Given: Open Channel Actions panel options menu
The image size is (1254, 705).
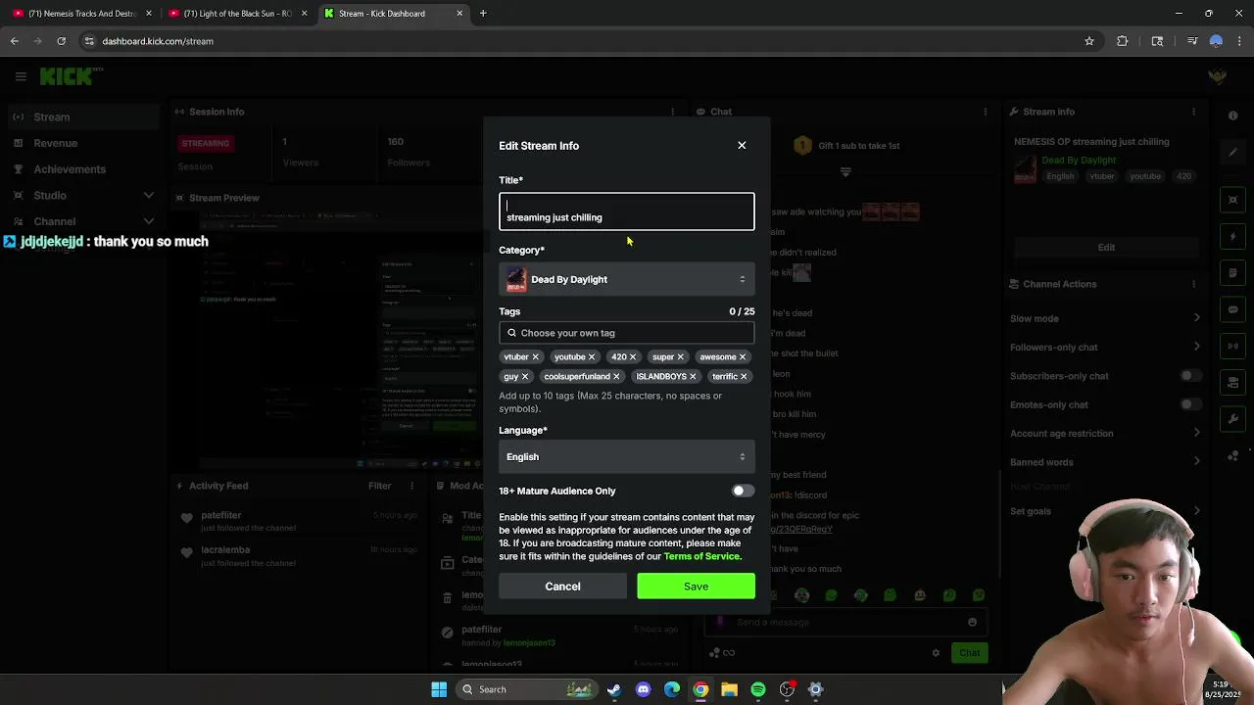Looking at the screenshot, I should (1194, 284).
